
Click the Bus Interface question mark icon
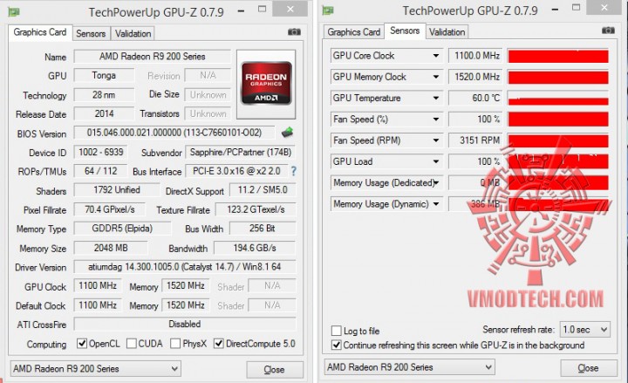(294, 171)
